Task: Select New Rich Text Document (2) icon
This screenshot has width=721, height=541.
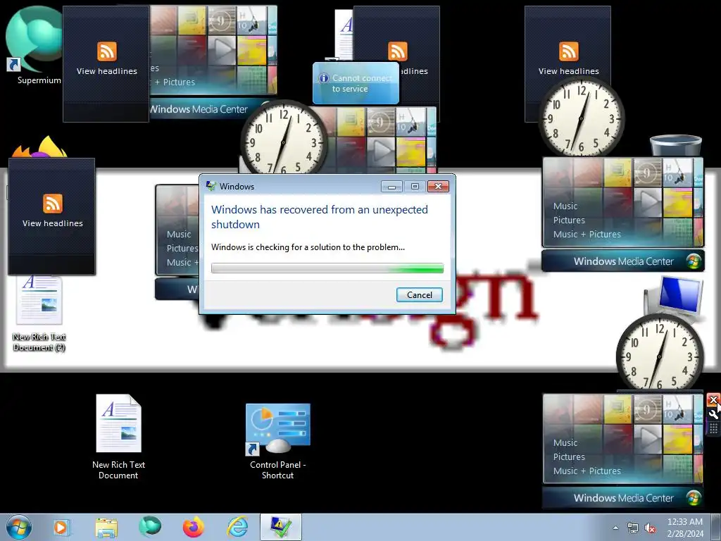Action: pyautogui.click(x=39, y=313)
